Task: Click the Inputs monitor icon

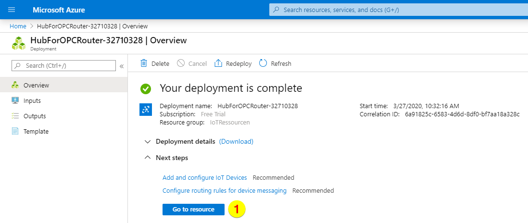Action: click(x=15, y=100)
